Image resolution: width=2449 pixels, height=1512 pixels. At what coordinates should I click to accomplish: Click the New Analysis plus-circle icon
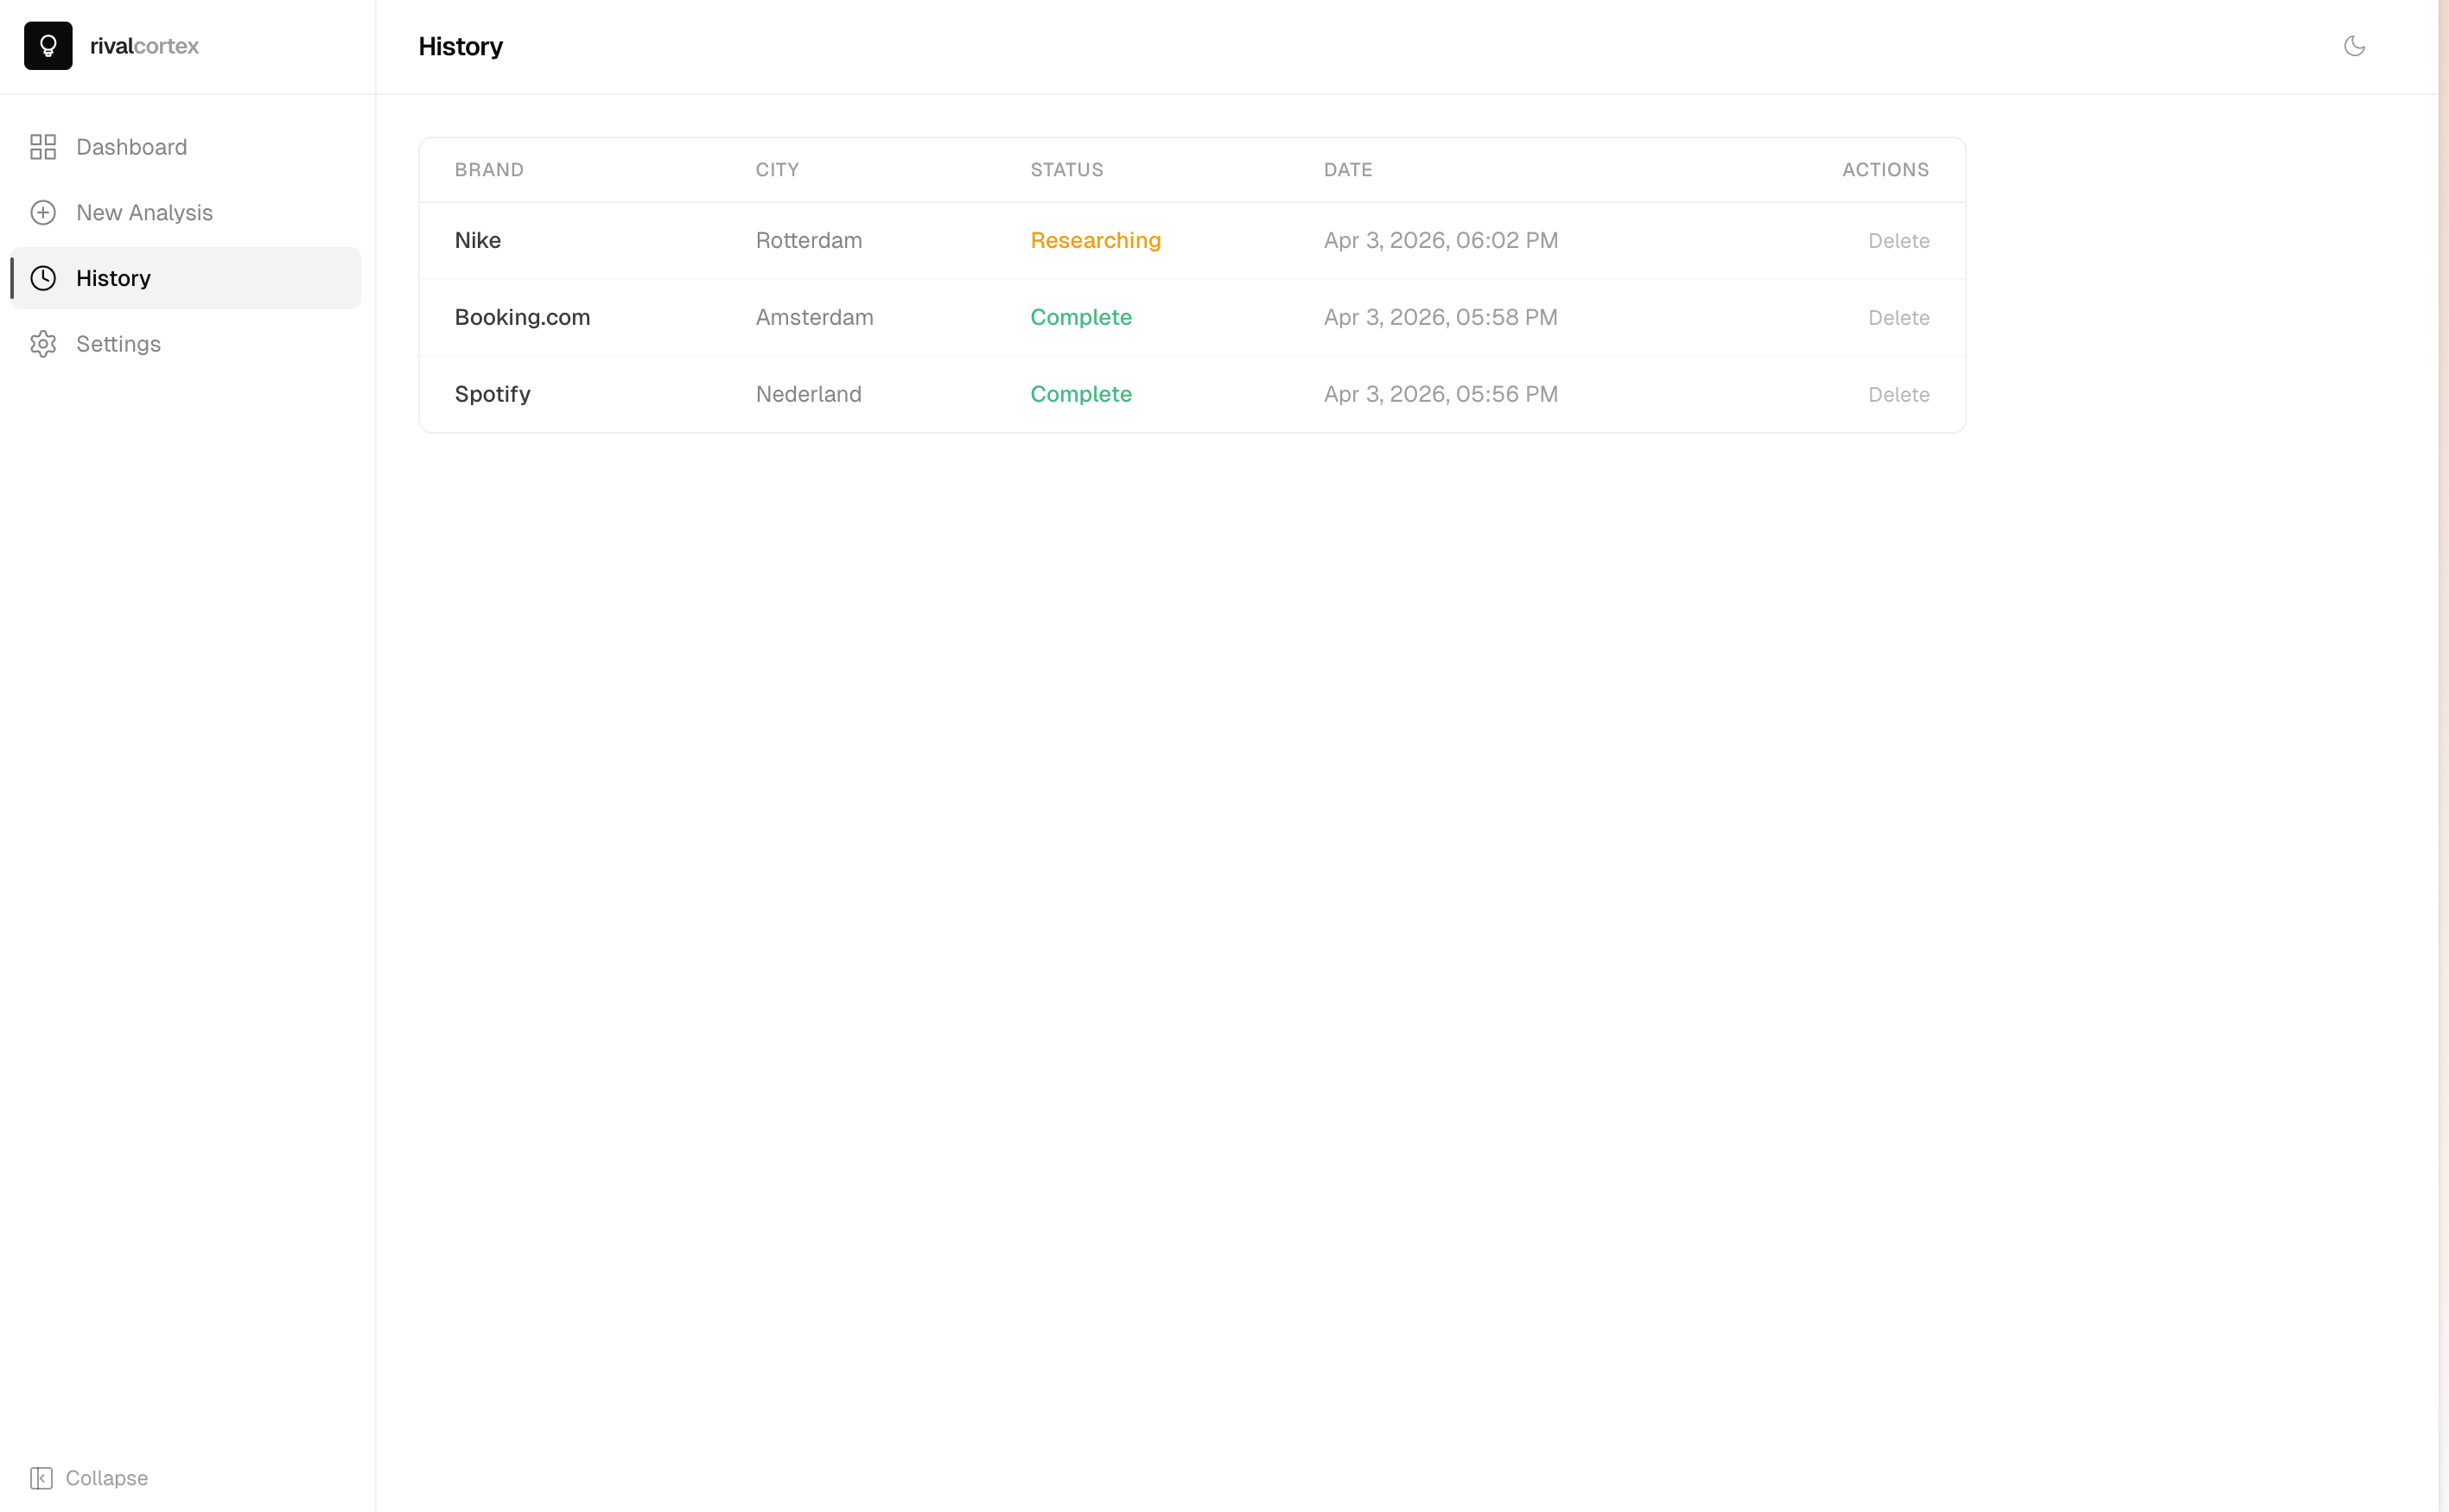pos(43,213)
